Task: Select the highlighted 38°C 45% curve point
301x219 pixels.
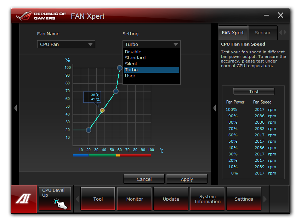Action: (x=102, y=110)
